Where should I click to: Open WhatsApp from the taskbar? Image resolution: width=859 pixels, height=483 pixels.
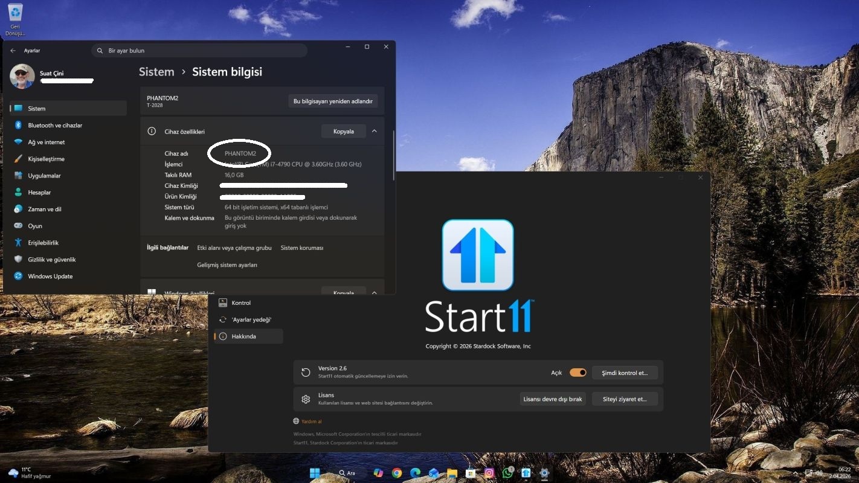click(507, 473)
